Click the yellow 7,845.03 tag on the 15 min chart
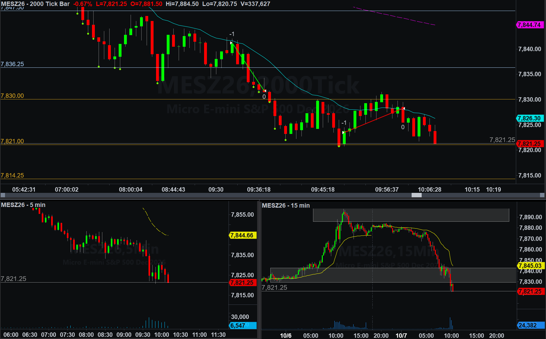The image size is (546, 339). point(531,266)
